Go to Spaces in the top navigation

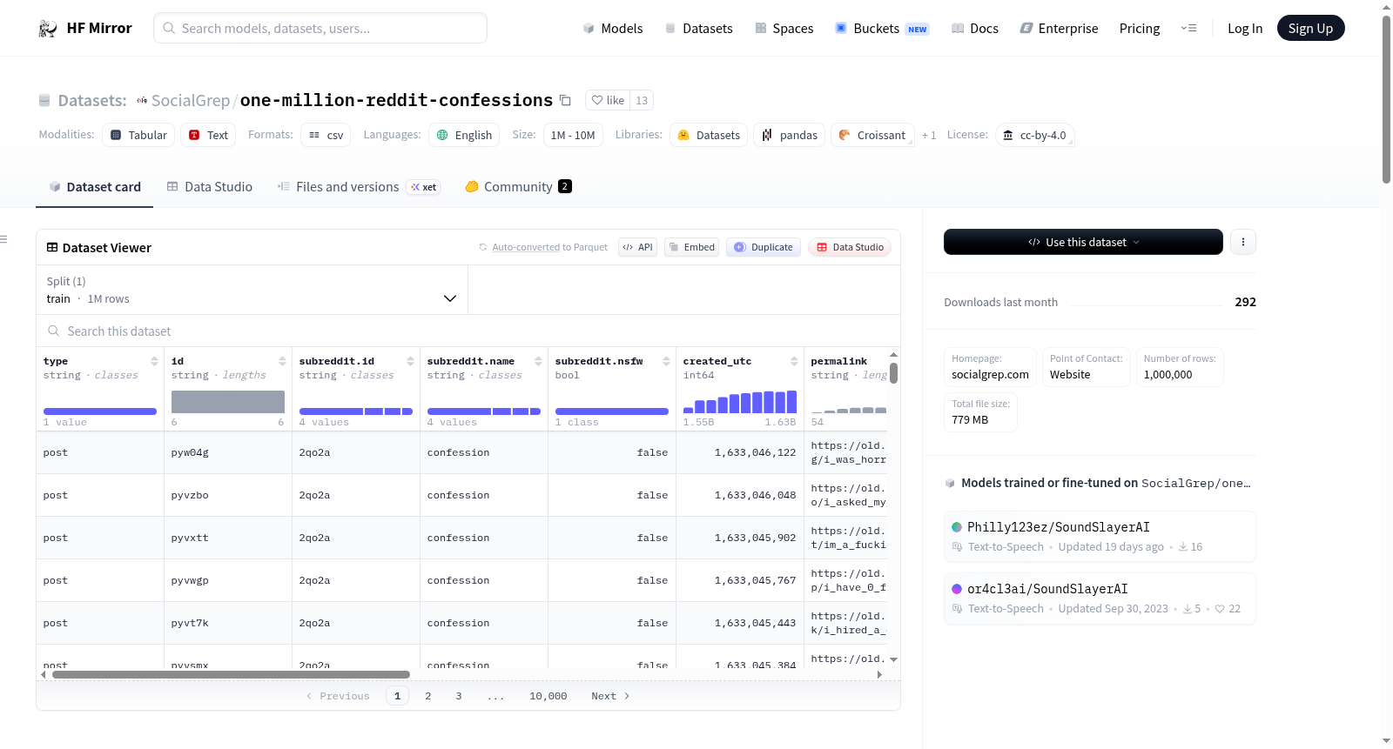point(784,29)
